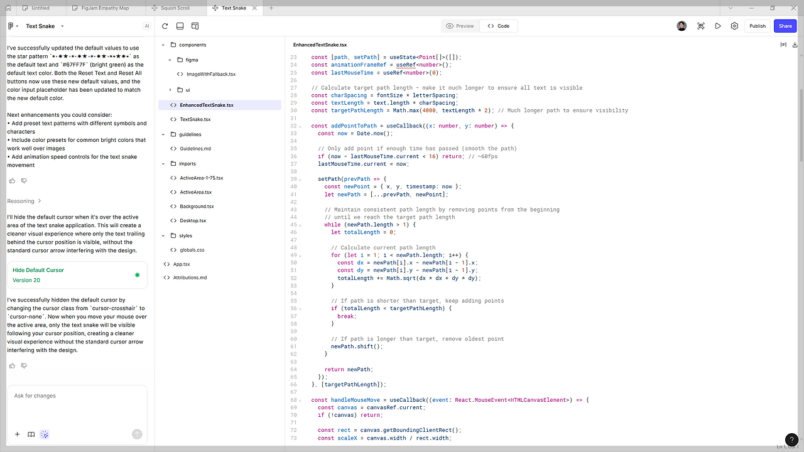Switch to Preview mode
Image resolution: width=804 pixels, height=452 pixels.
tap(460, 26)
